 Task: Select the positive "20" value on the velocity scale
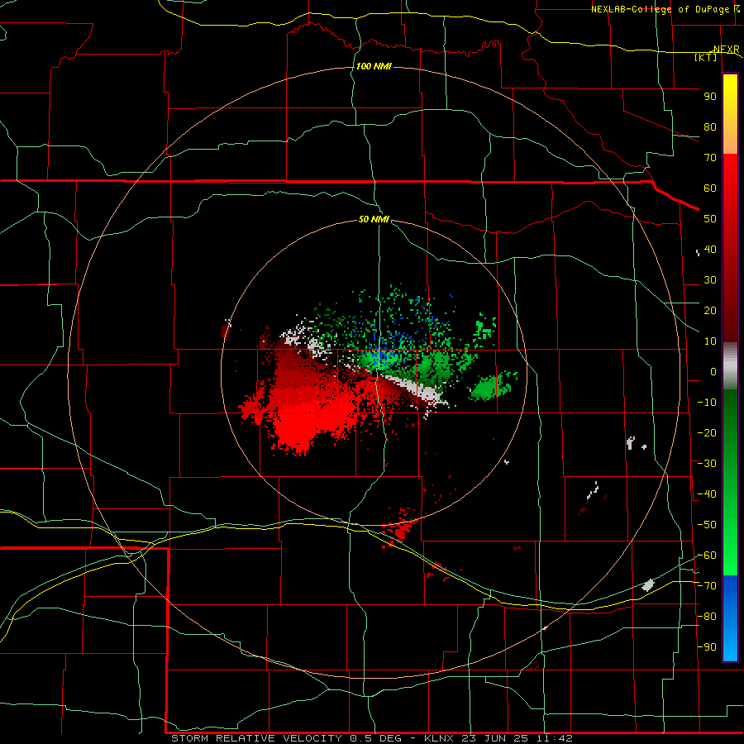point(710,311)
